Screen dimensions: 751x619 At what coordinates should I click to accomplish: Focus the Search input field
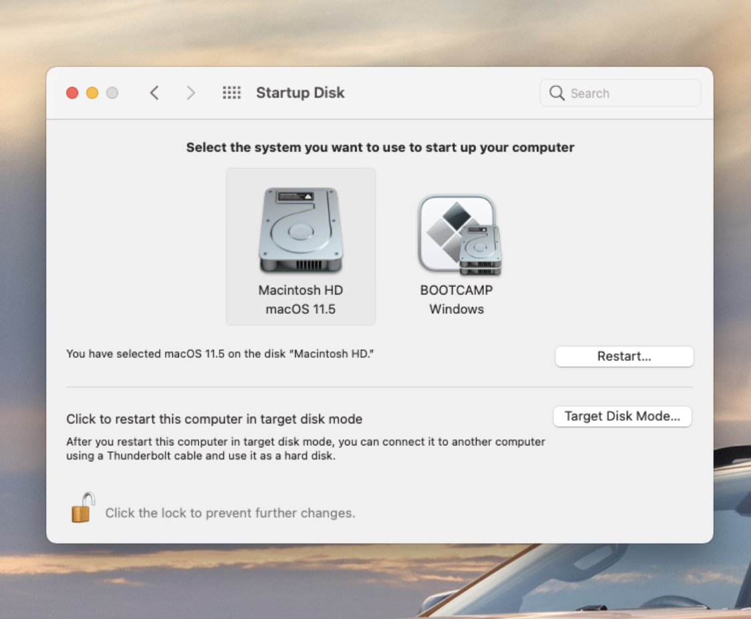620,93
